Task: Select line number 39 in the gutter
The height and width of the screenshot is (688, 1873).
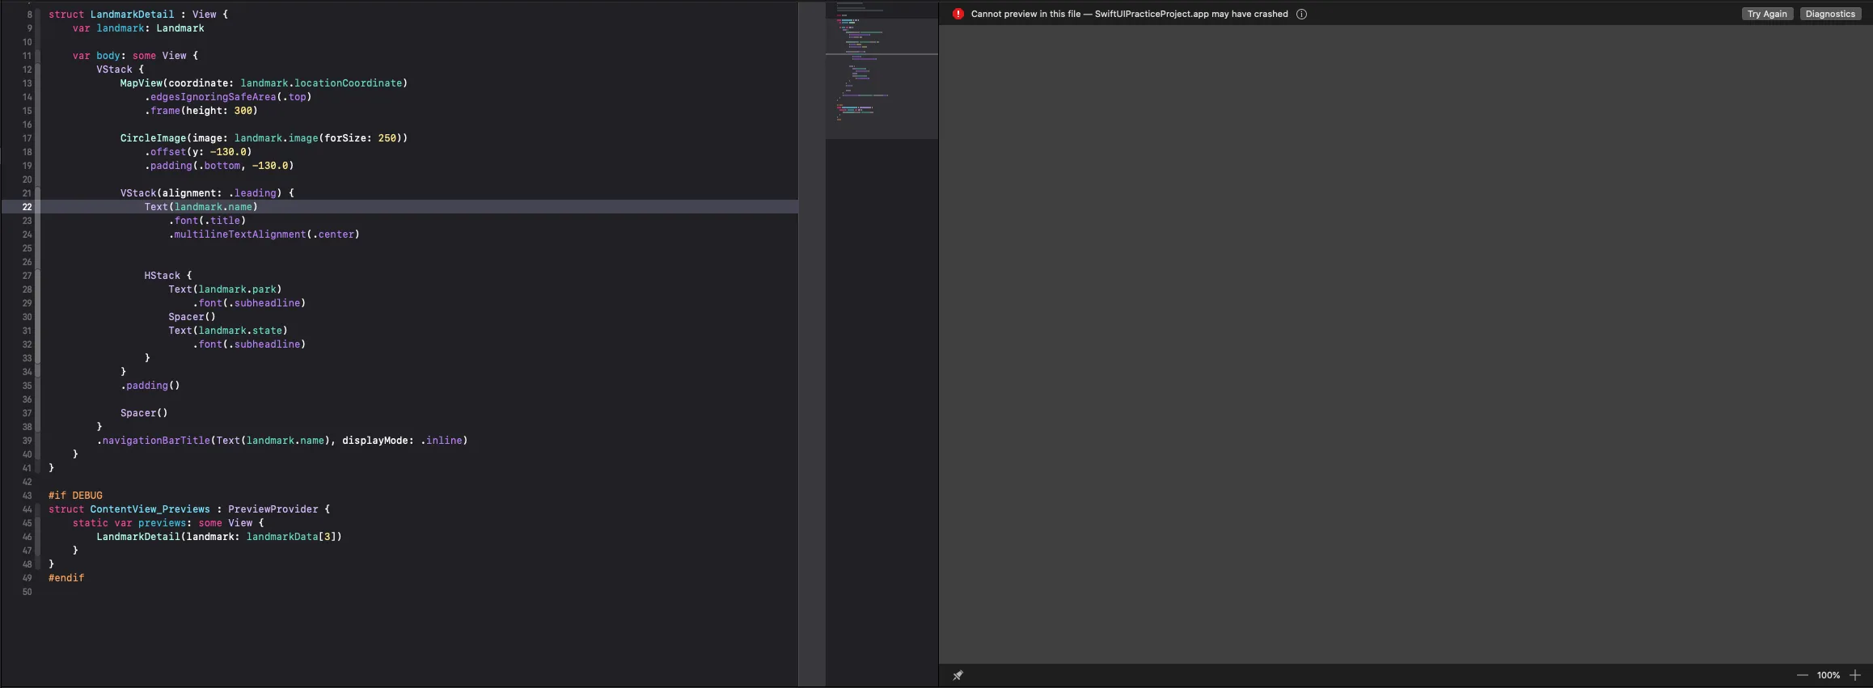Action: tap(27, 441)
